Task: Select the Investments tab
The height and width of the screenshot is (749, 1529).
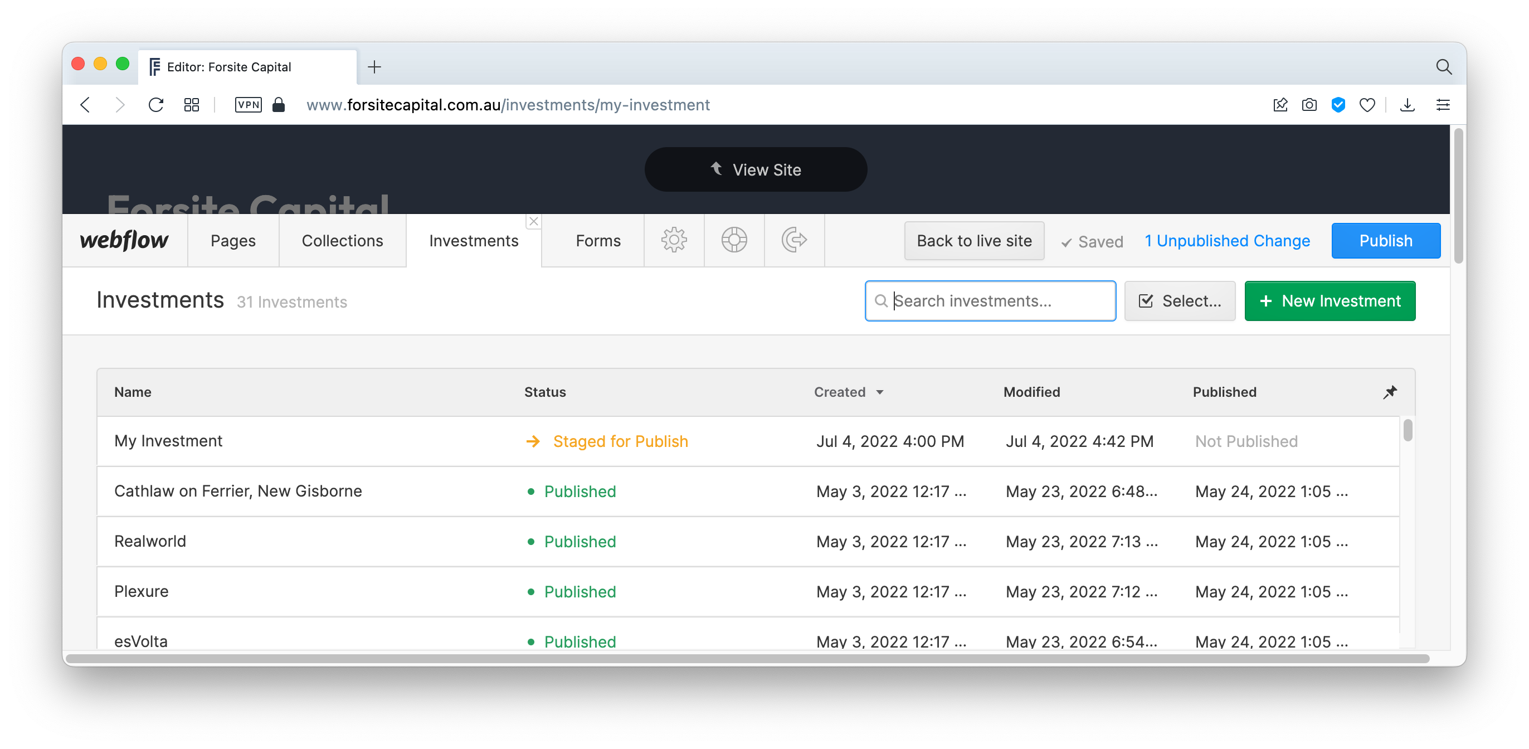Action: pos(474,240)
